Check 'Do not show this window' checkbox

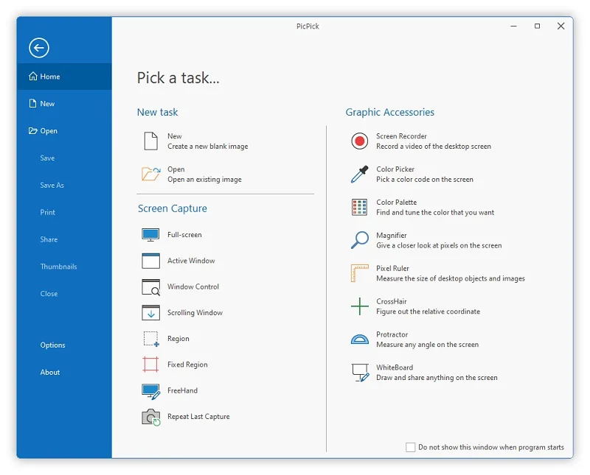[x=411, y=447]
